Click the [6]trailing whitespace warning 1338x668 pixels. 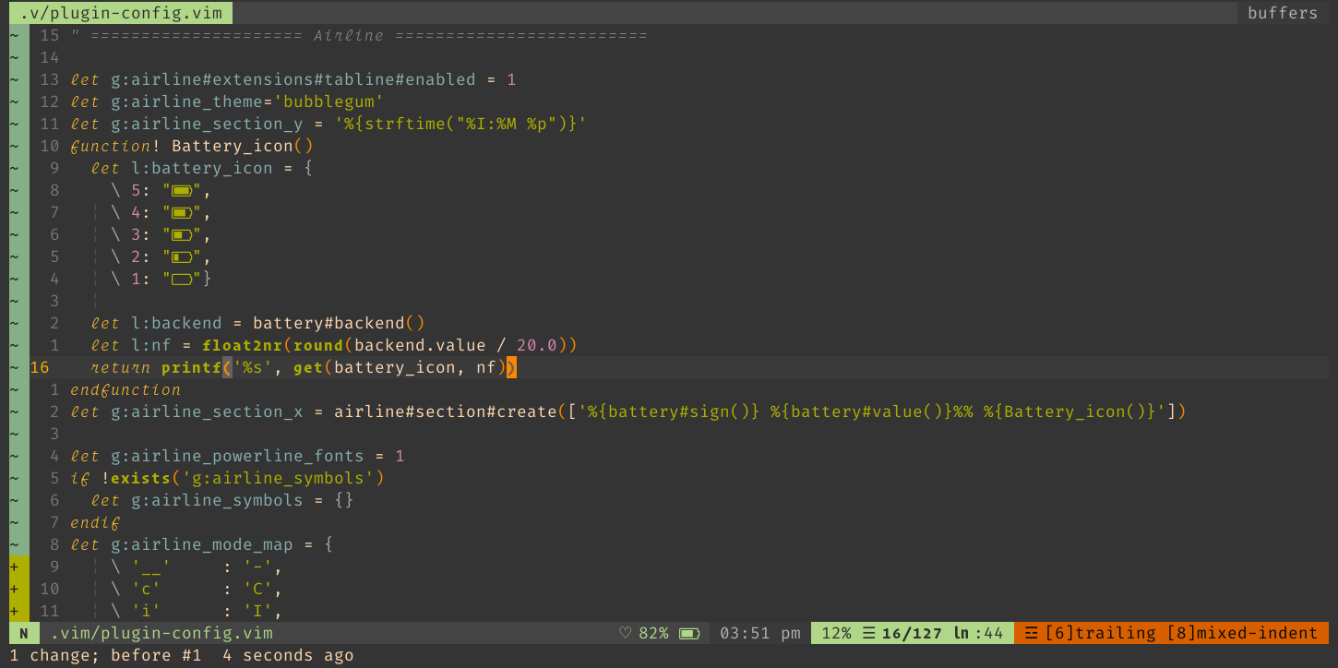[x=1100, y=634]
